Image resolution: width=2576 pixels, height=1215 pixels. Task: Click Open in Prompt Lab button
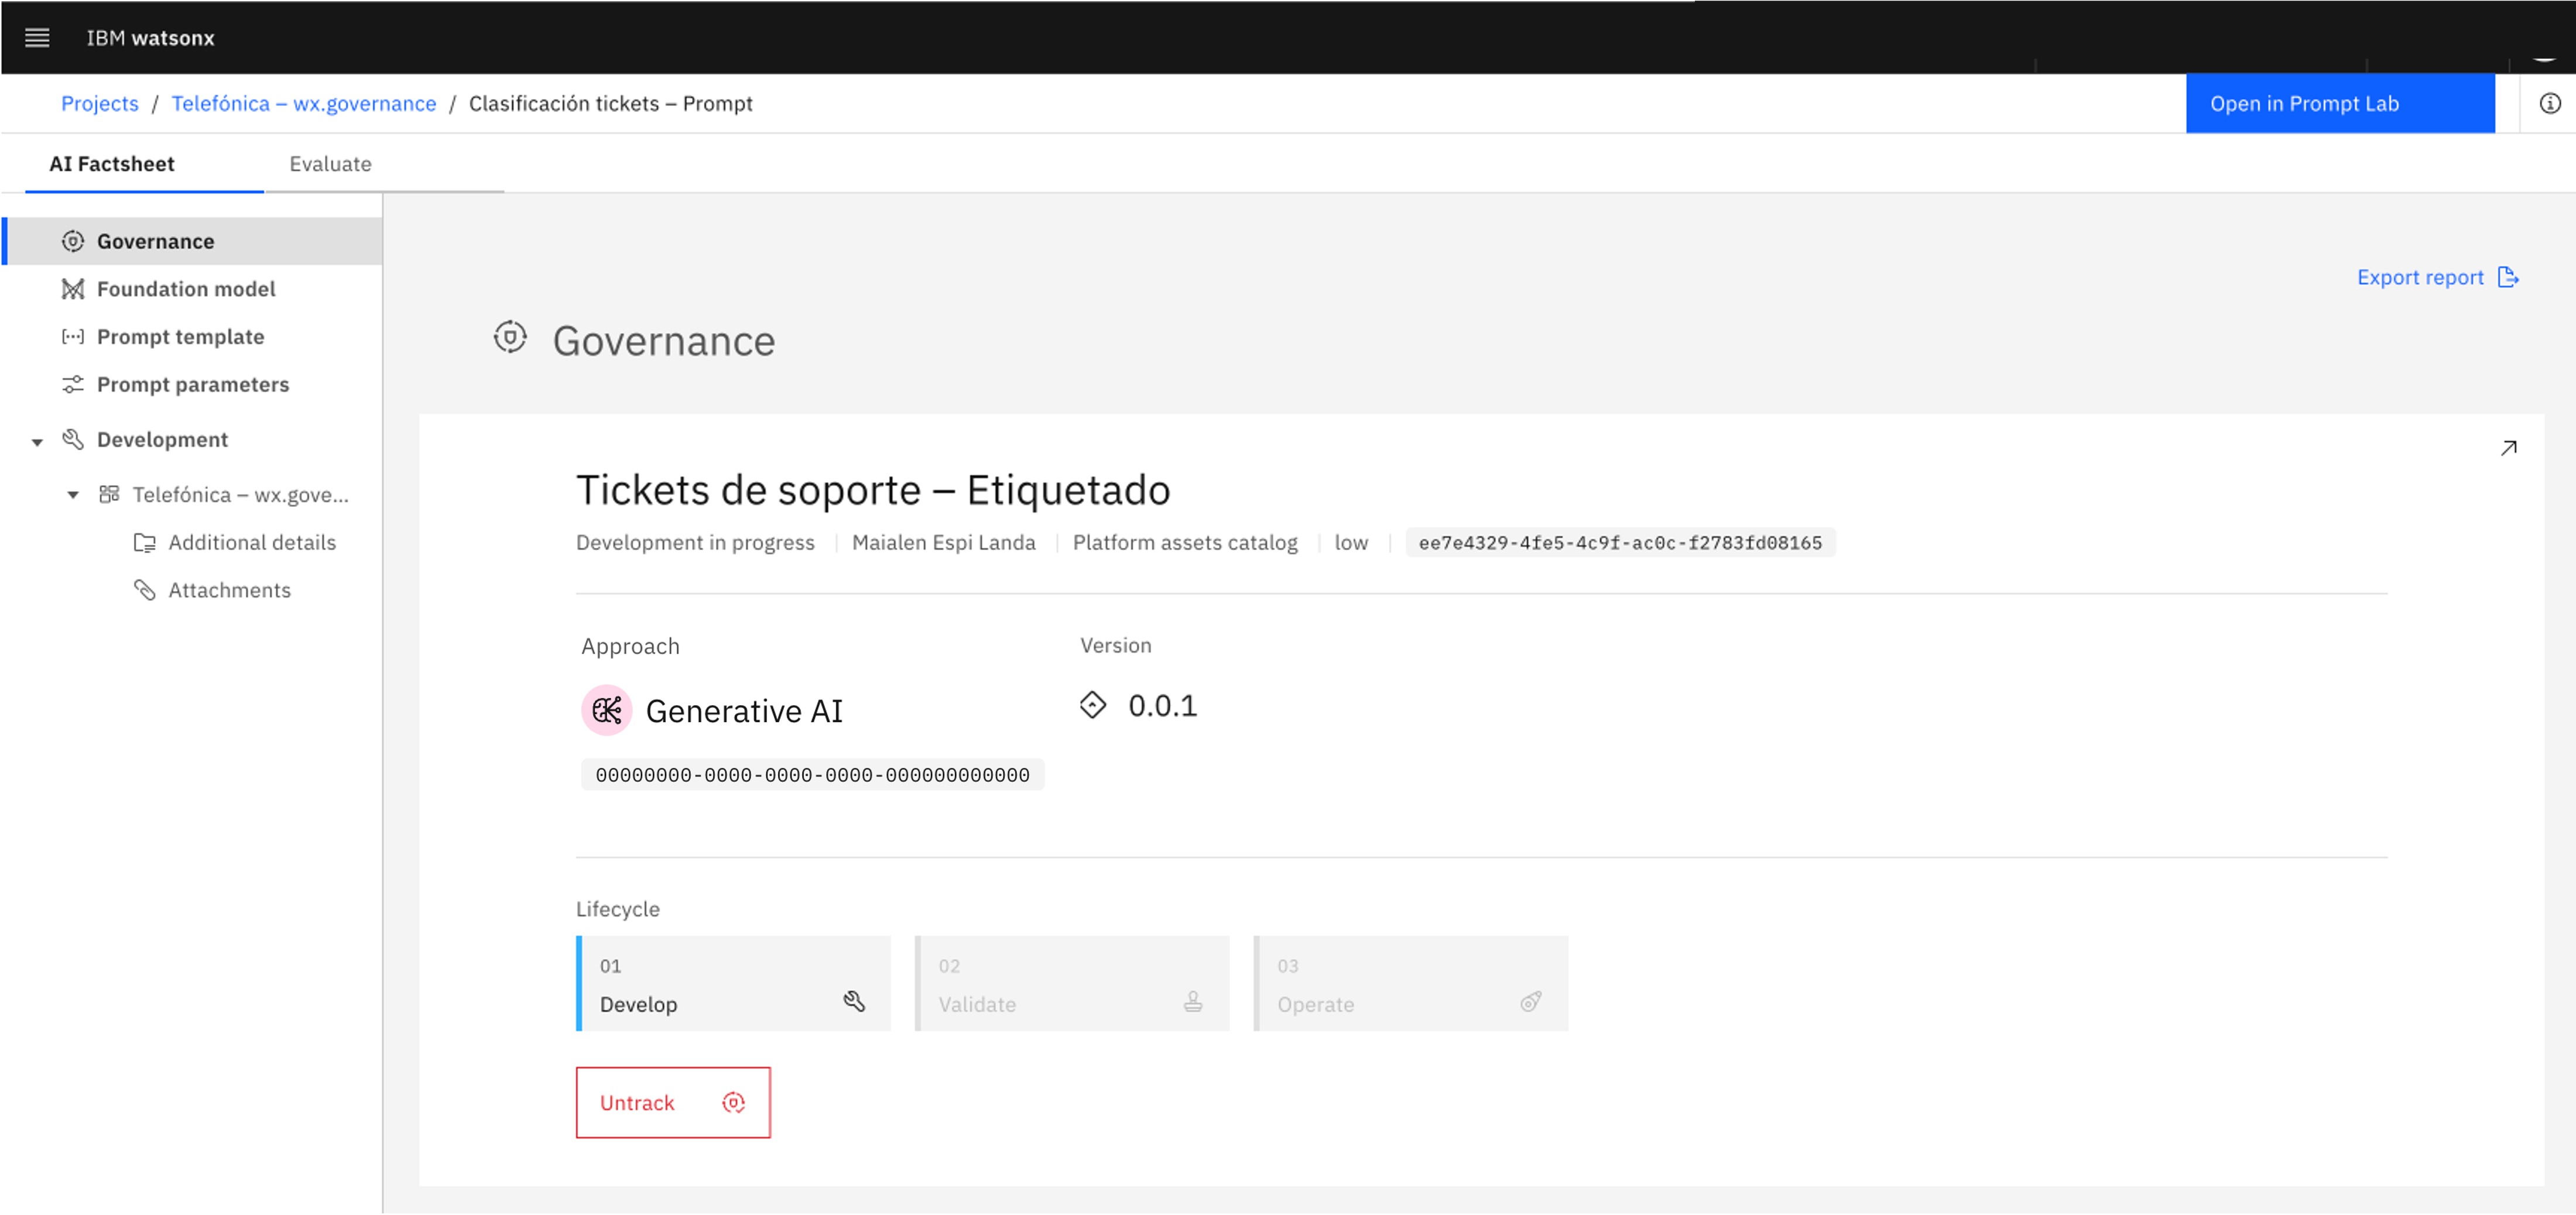(2340, 104)
